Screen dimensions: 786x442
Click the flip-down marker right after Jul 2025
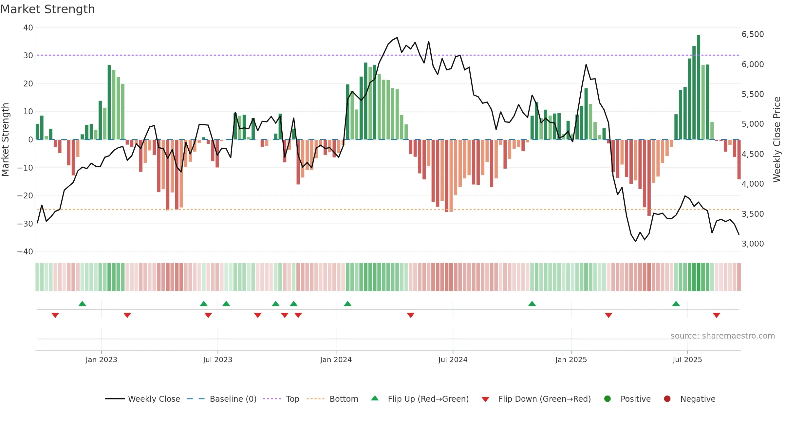tap(717, 315)
